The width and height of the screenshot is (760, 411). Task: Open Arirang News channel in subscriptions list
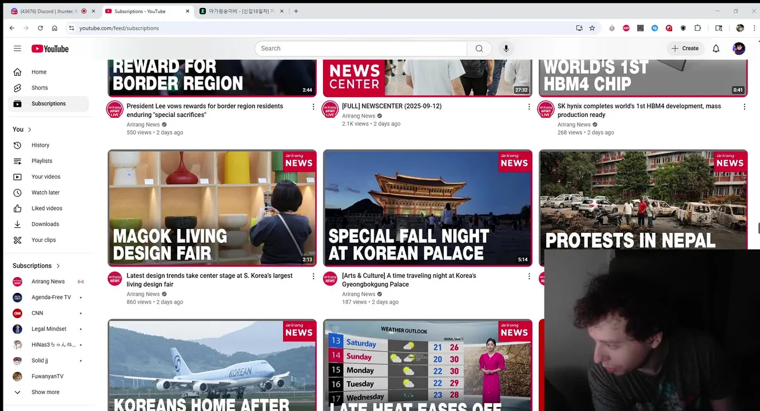click(48, 281)
